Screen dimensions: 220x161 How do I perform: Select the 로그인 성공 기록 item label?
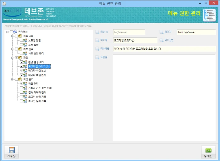[x=37, y=97]
